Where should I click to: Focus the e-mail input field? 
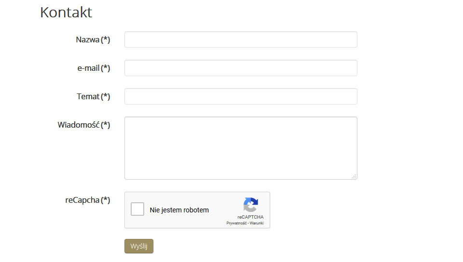[x=241, y=68]
